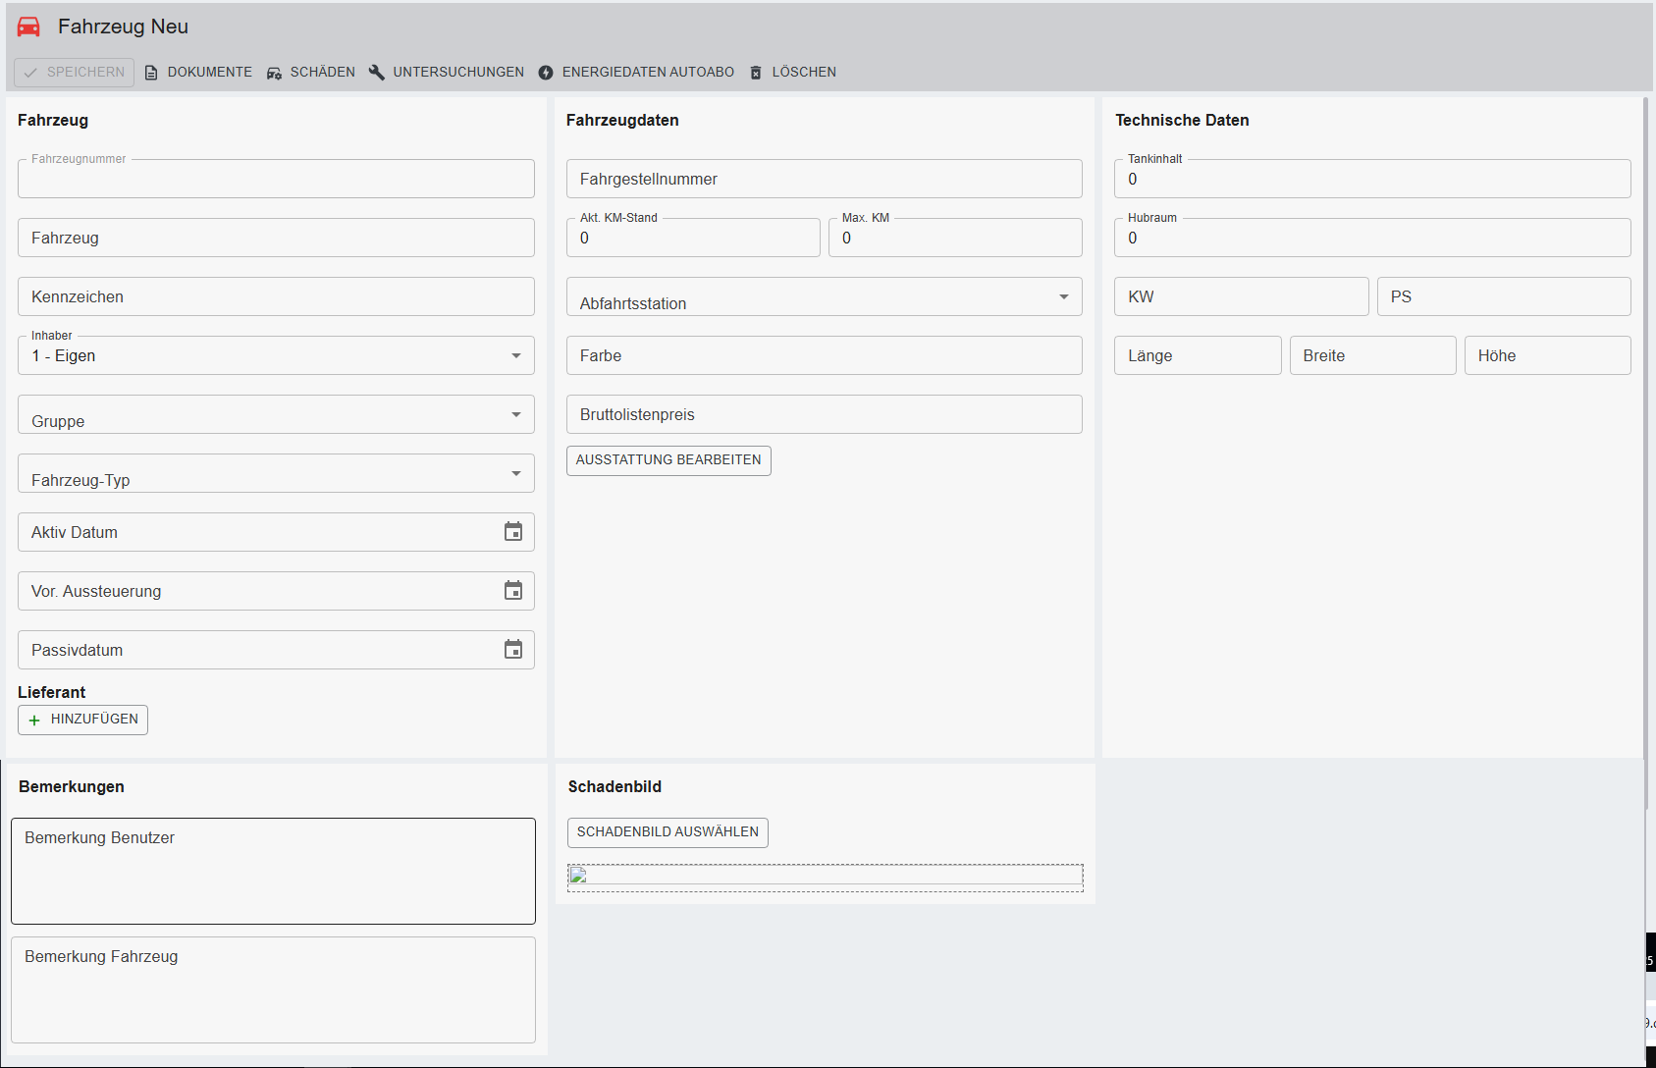The height and width of the screenshot is (1068, 1656).
Task: Open calendar picker for Vor. Aussteuerung
Action: 512,591
